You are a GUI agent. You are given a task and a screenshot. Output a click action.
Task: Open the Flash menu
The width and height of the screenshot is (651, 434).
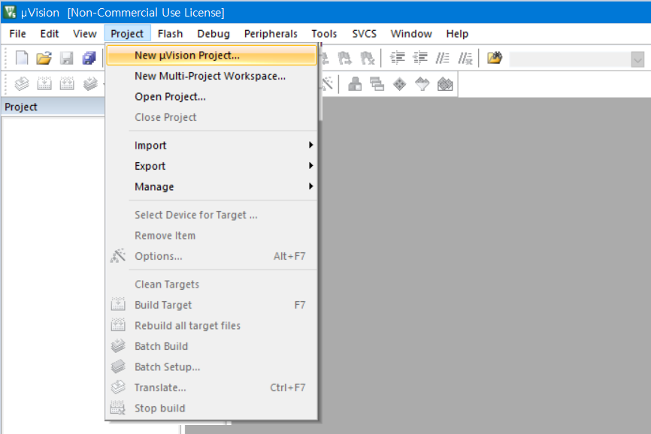170,34
